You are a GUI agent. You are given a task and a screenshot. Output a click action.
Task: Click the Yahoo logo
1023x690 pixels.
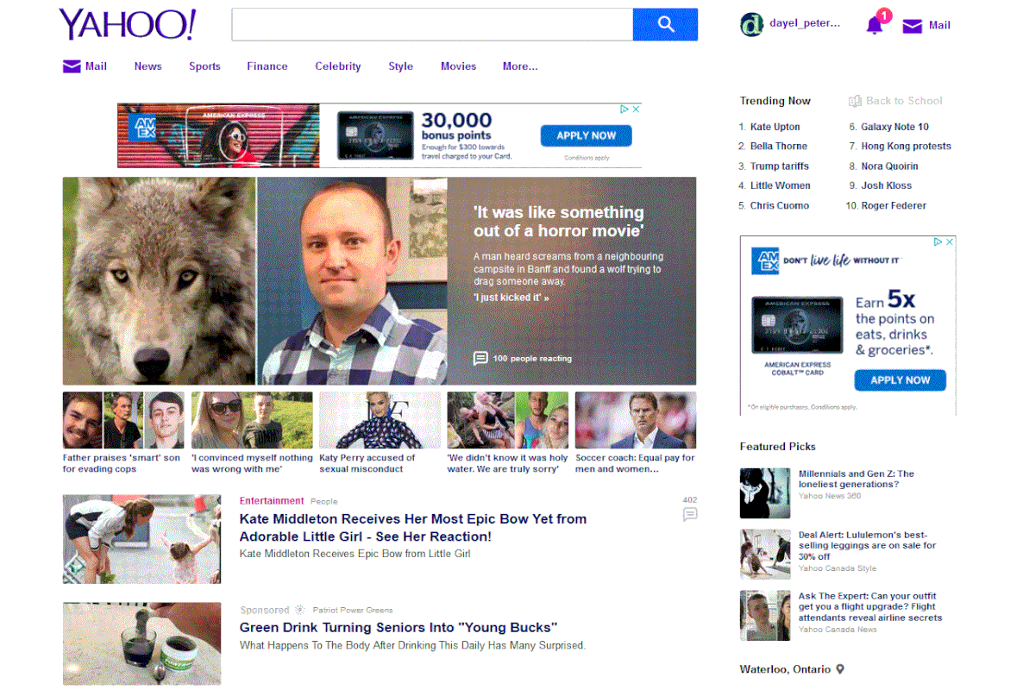point(127,25)
